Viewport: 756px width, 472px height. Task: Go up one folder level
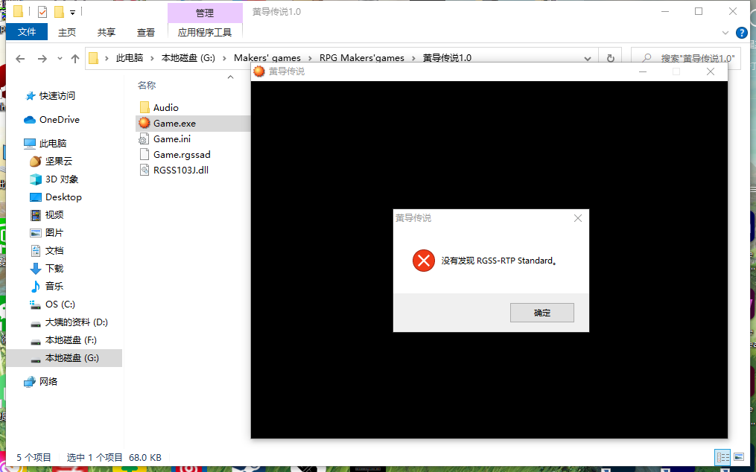tap(75, 59)
